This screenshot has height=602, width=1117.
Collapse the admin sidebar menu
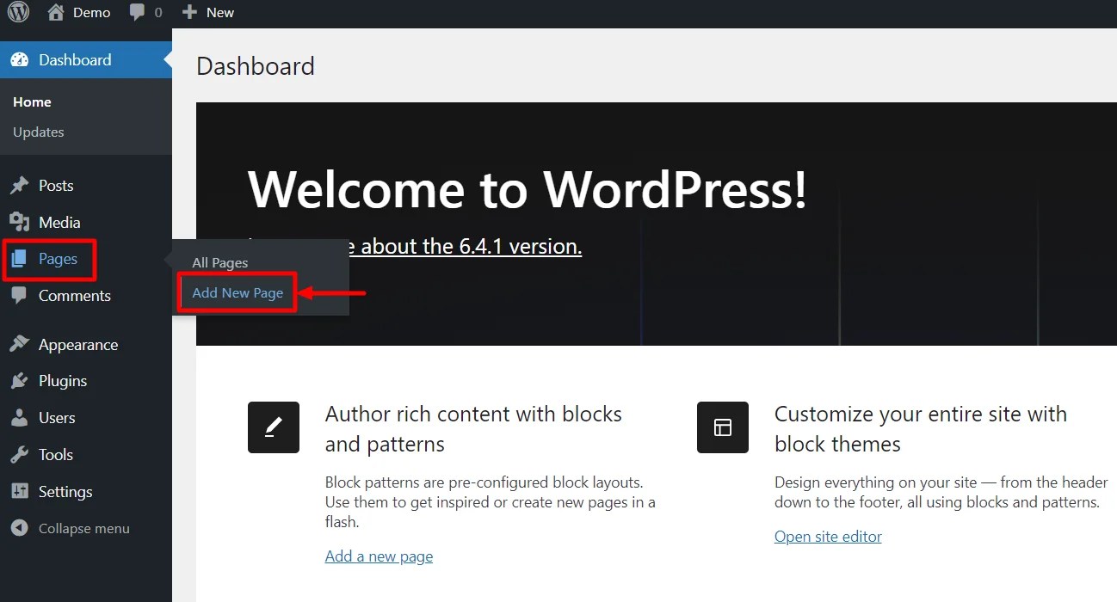(71, 528)
